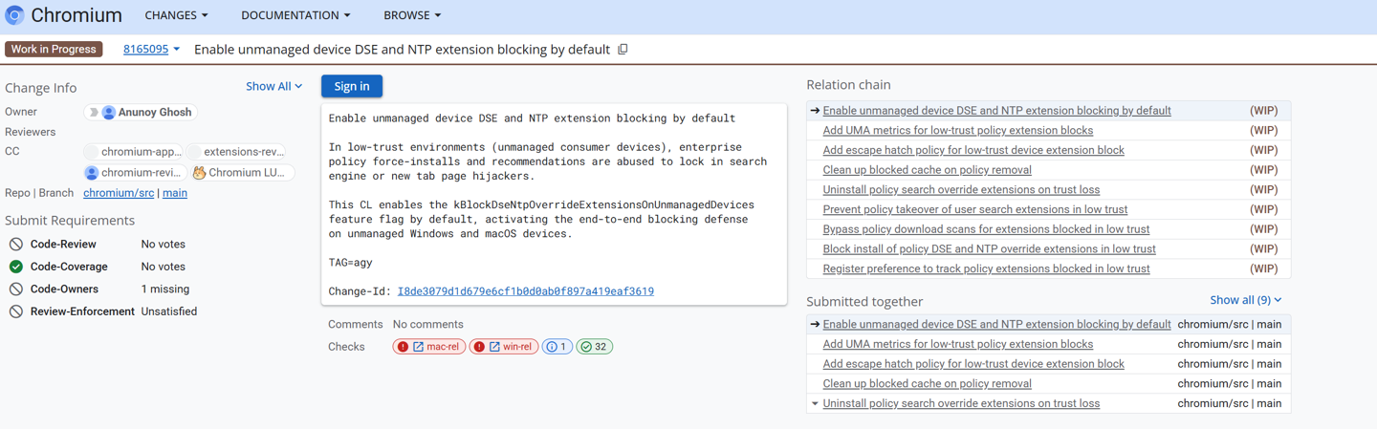
Task: Click the TAG=agy line in the commit message
Action: 351,262
